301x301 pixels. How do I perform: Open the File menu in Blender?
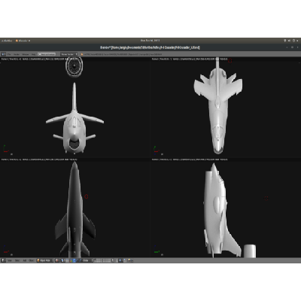(9, 54)
